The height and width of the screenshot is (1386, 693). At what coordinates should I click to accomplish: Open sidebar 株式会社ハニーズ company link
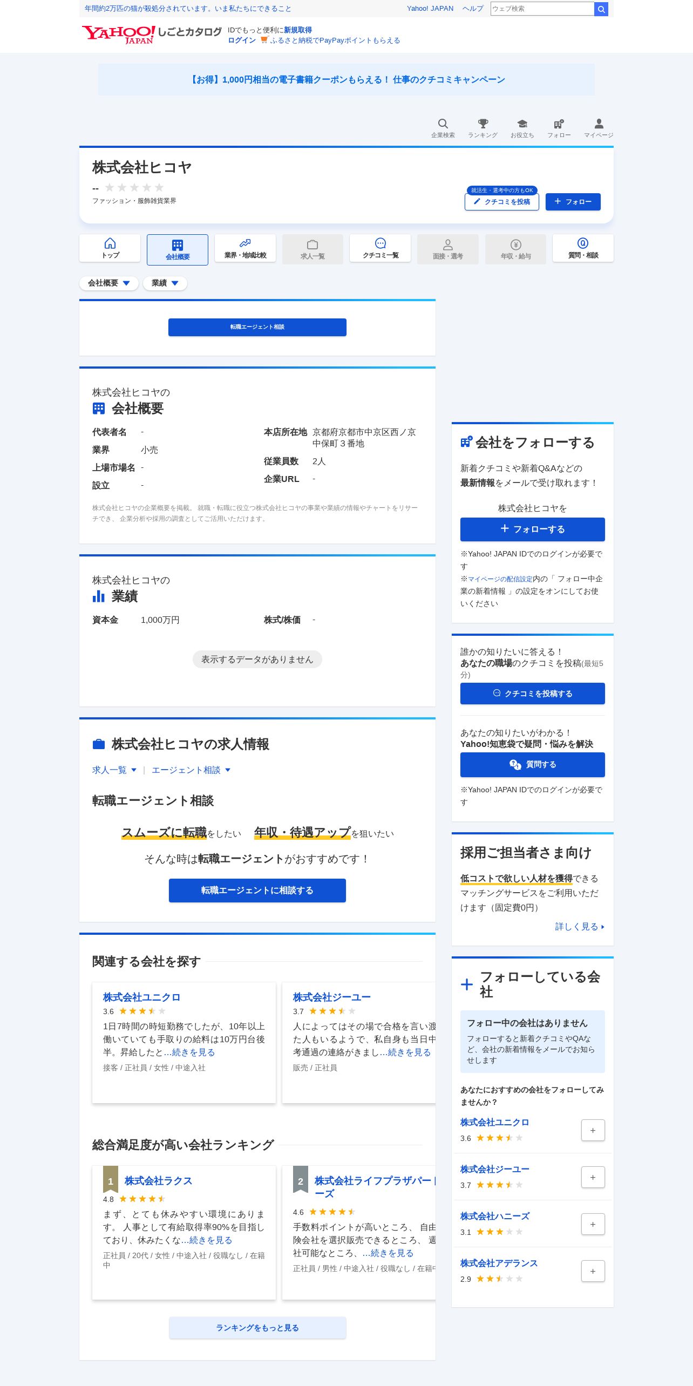[495, 1215]
